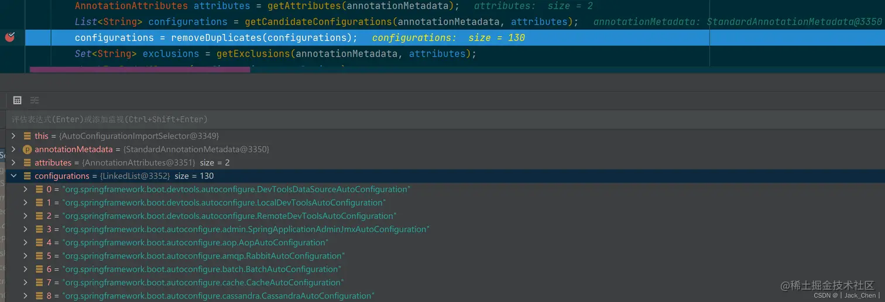
Task: Select the 'this = {AutoConfigurationImportSelector@3349}' row
Action: [x=445, y=136]
